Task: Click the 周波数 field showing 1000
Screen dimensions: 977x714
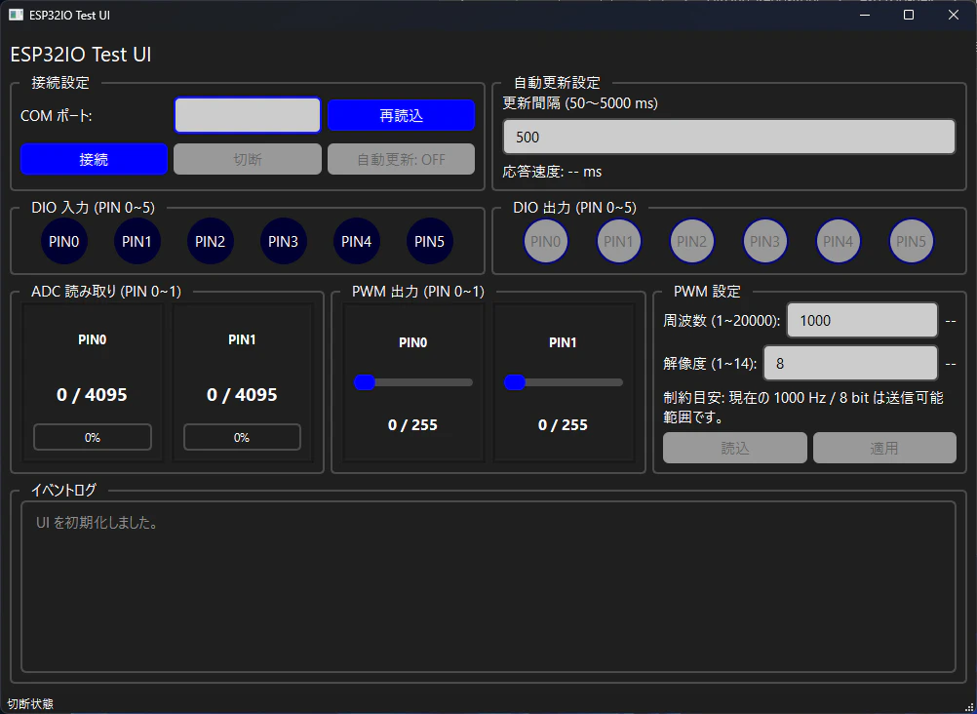Action: 862,321
